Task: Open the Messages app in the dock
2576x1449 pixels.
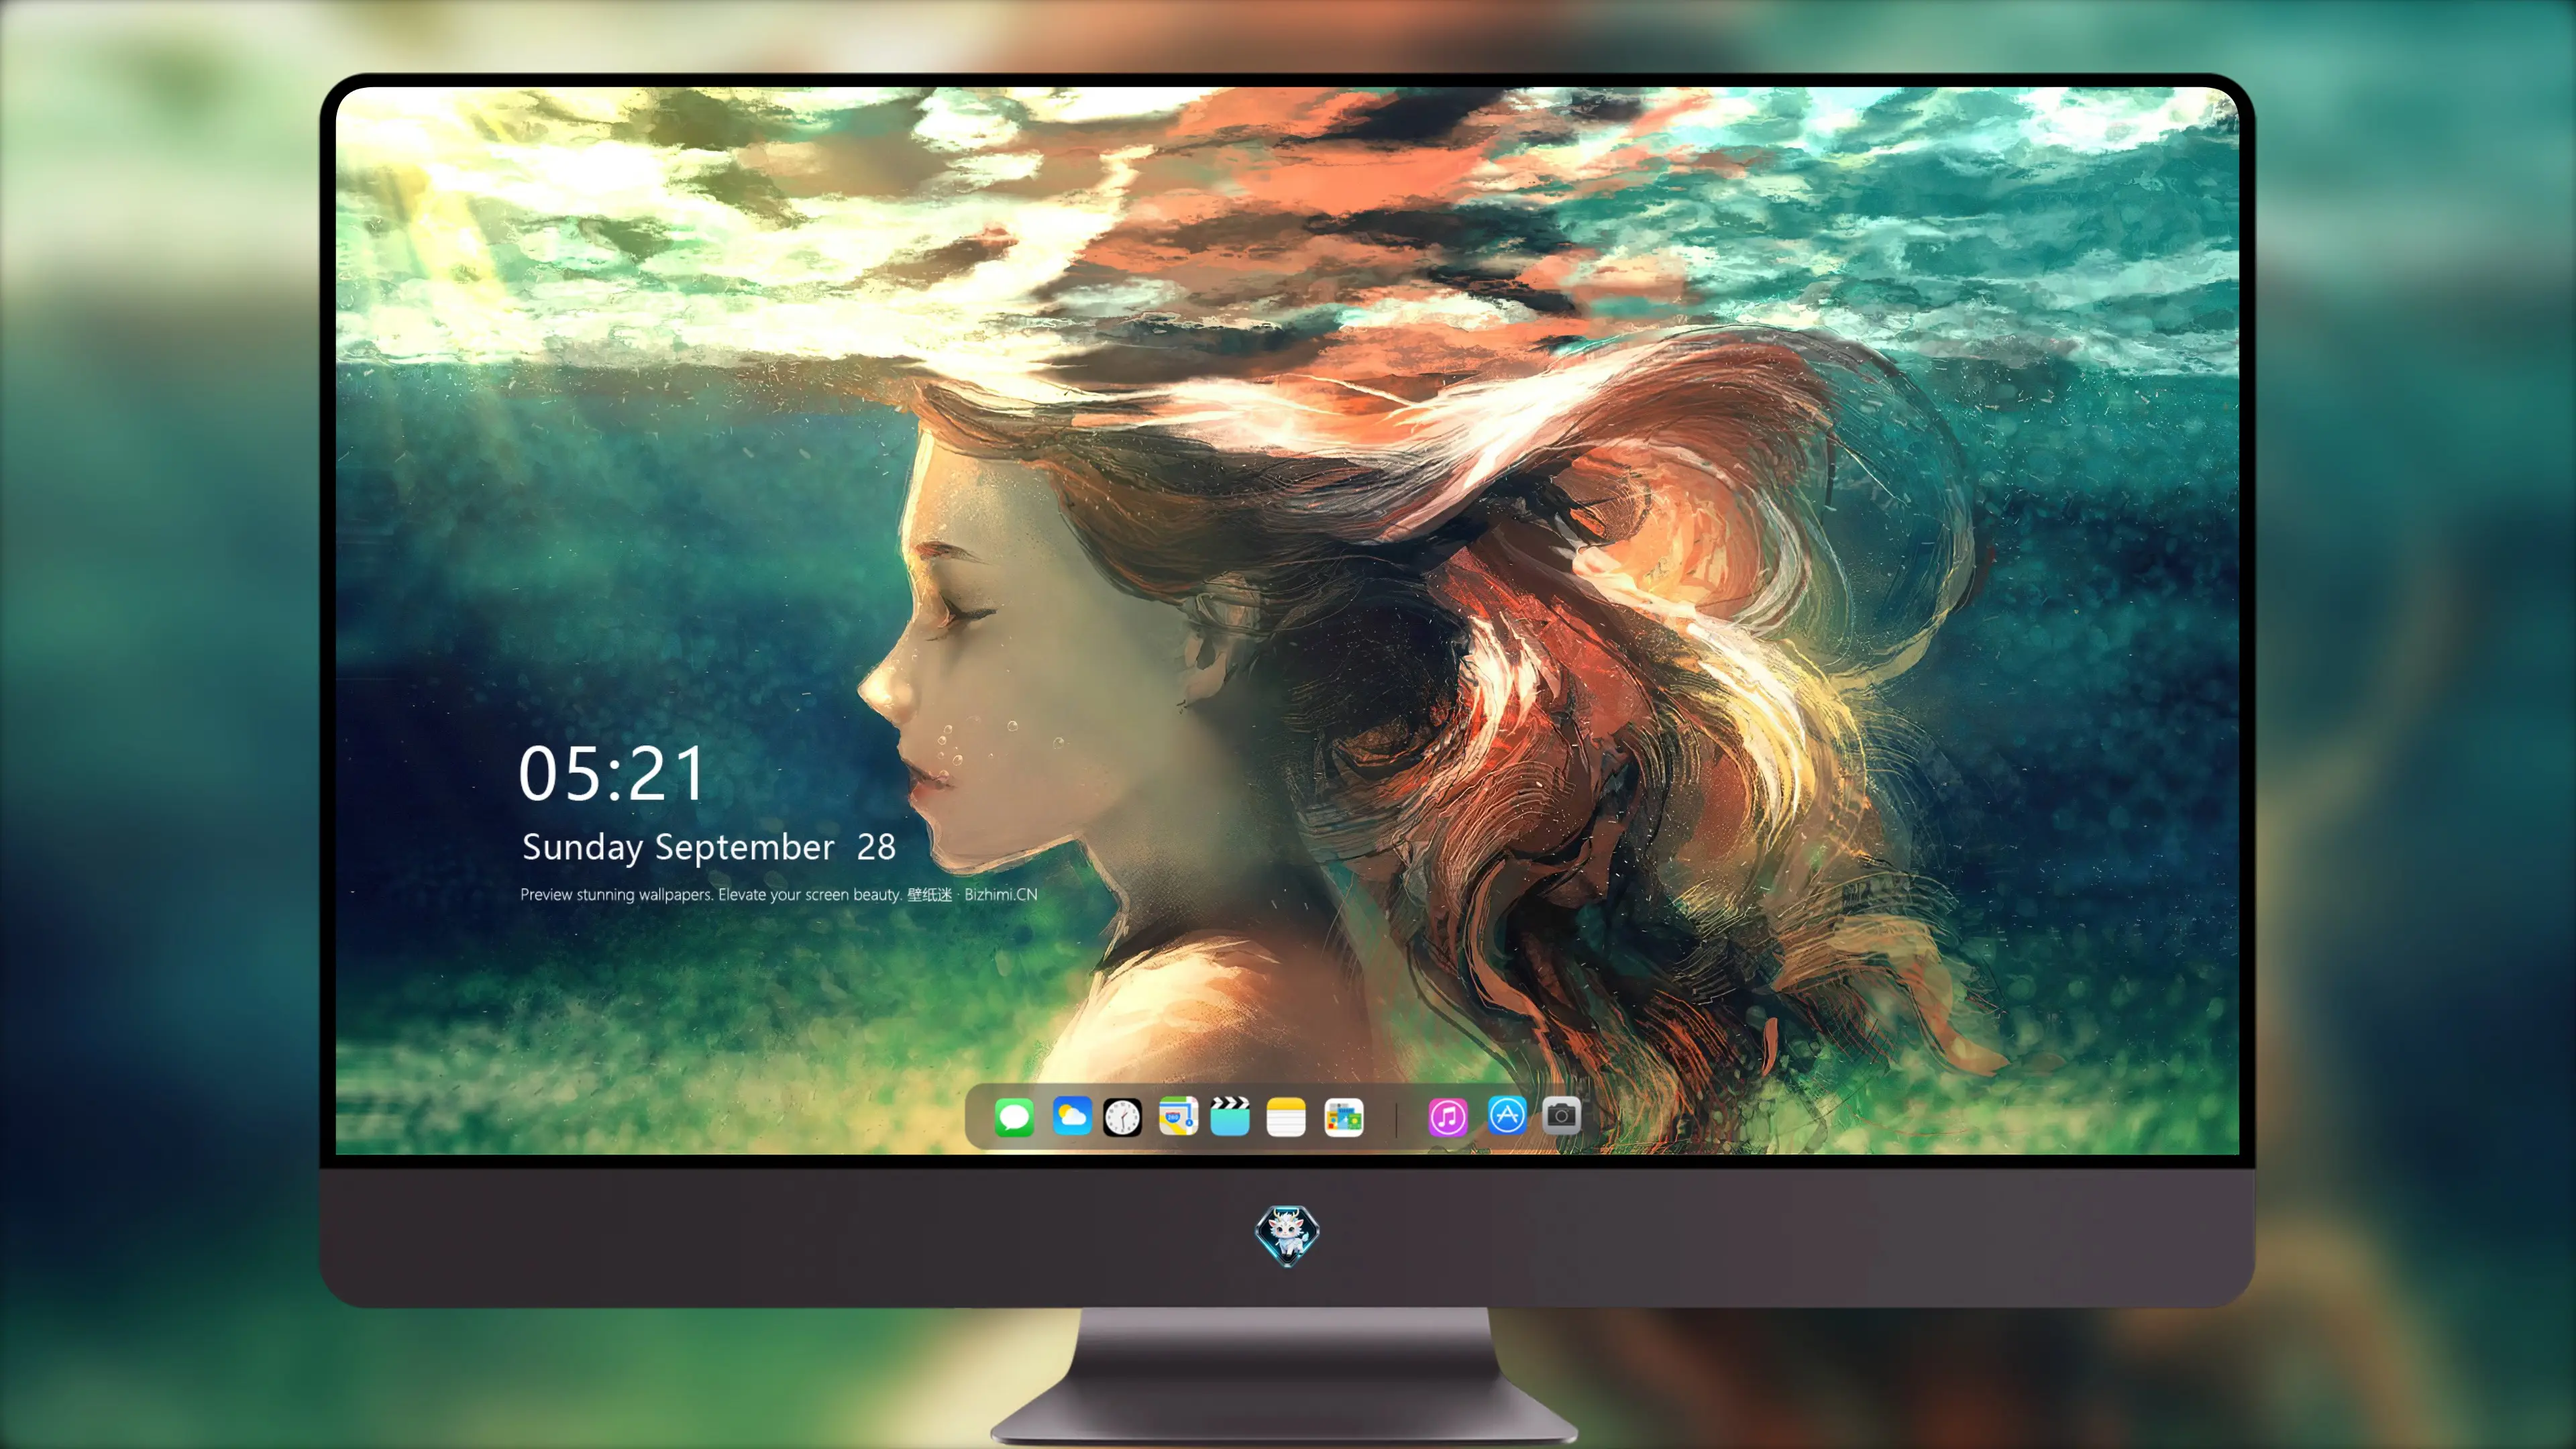Action: click(1014, 1117)
